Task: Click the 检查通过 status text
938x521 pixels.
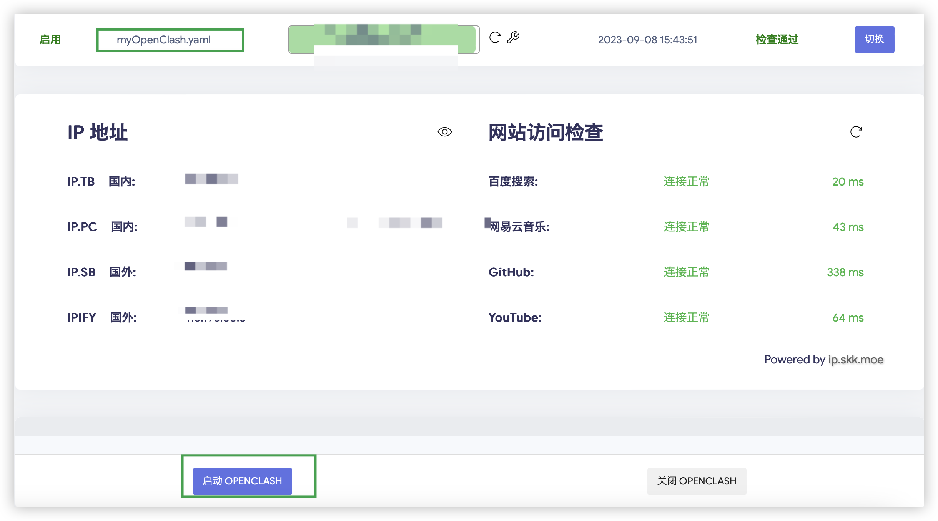Action: [777, 40]
